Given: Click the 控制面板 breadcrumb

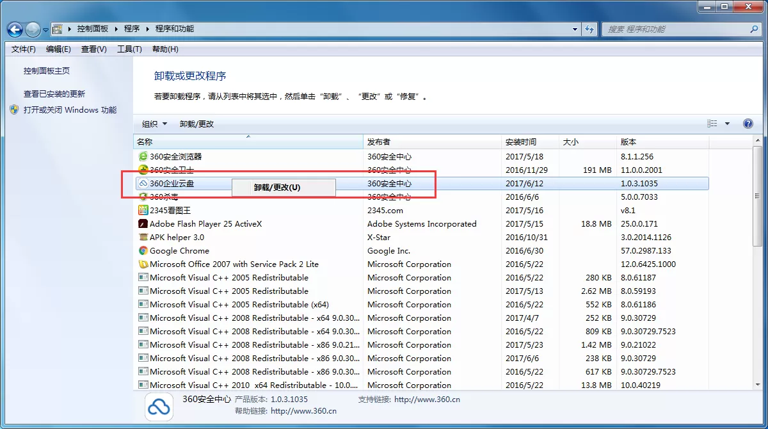Looking at the screenshot, I should [x=93, y=29].
